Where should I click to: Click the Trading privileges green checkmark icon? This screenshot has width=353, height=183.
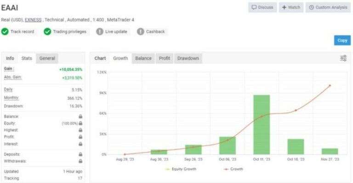coord(47,32)
